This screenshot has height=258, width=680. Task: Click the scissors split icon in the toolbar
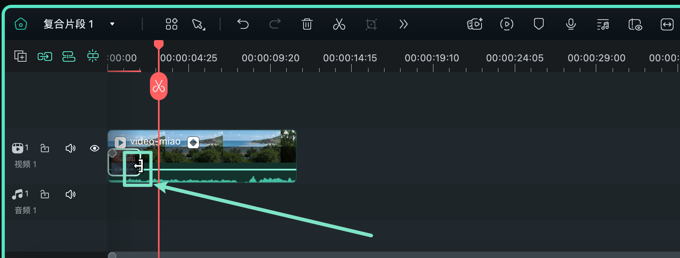339,24
